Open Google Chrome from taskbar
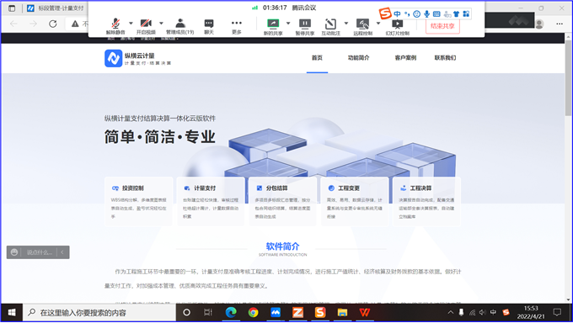573x323 pixels. pos(253,312)
